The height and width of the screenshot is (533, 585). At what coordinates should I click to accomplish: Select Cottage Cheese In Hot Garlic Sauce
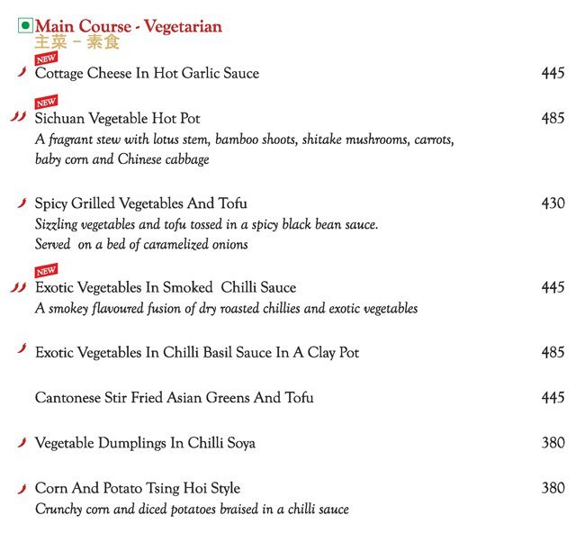(x=147, y=74)
